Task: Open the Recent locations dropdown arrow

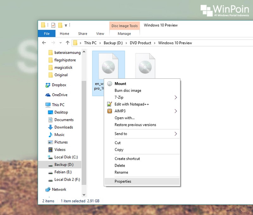Action: [x=60, y=43]
